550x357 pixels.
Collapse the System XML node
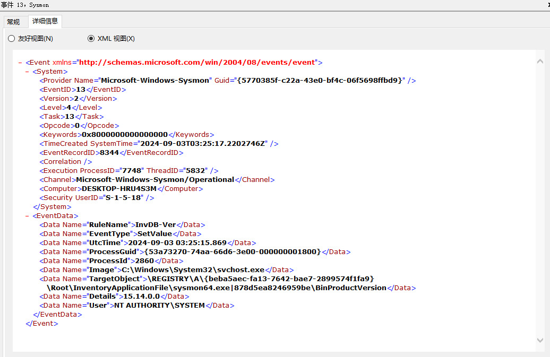point(27,72)
